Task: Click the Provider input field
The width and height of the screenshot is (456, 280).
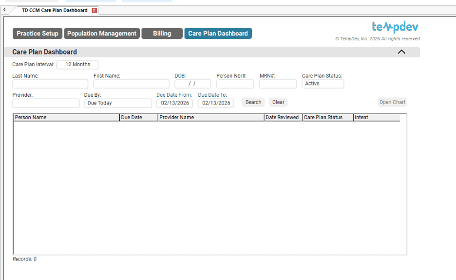Action: pos(46,103)
